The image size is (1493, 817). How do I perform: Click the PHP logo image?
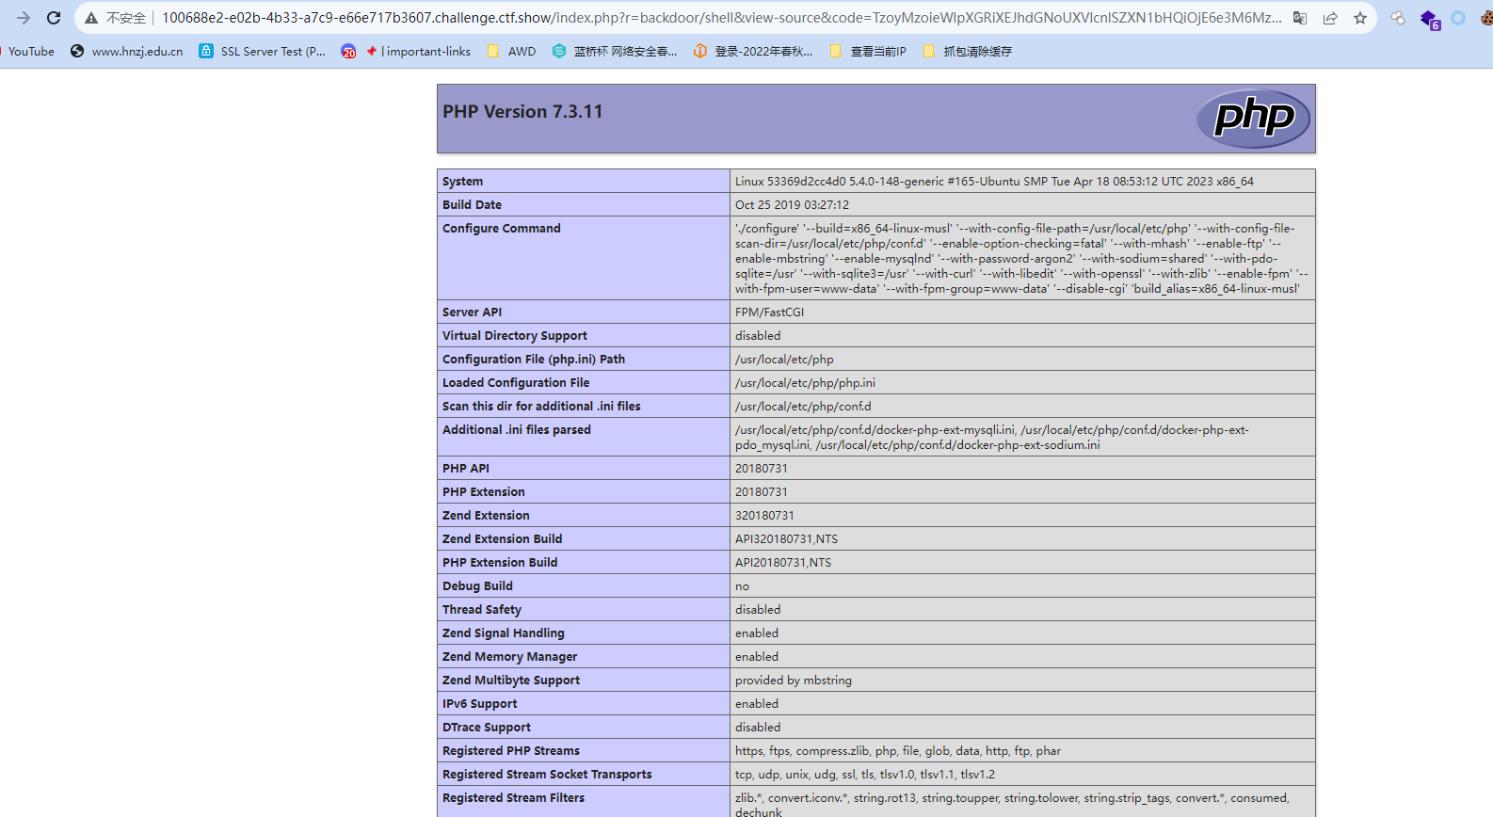tap(1253, 119)
